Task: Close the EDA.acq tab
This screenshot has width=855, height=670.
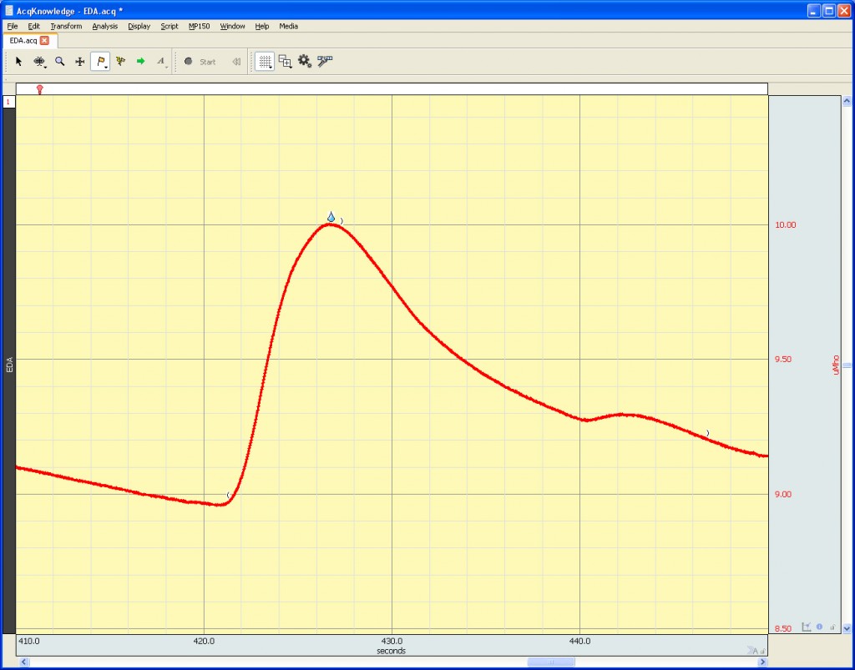Action: pos(45,40)
